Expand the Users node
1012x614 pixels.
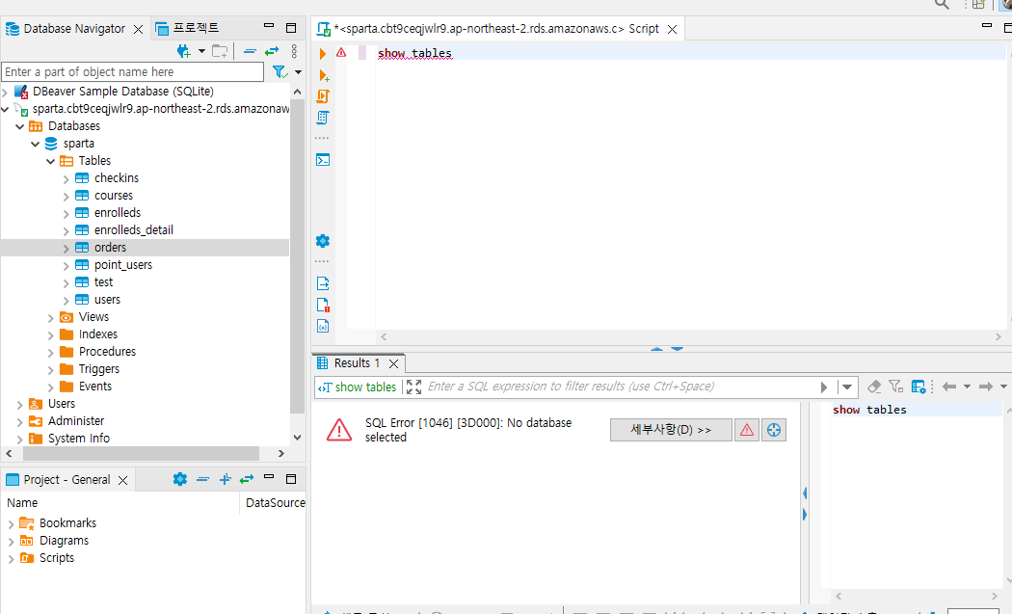tap(20, 405)
